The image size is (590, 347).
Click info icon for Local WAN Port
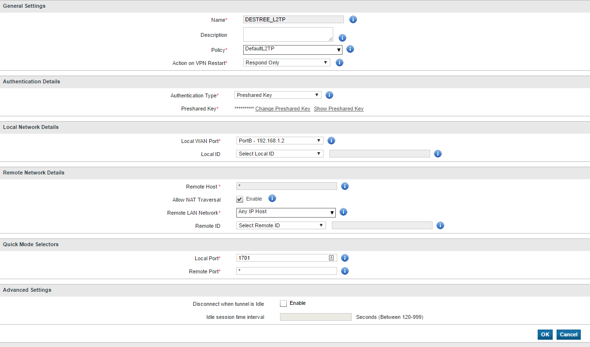coord(331,141)
